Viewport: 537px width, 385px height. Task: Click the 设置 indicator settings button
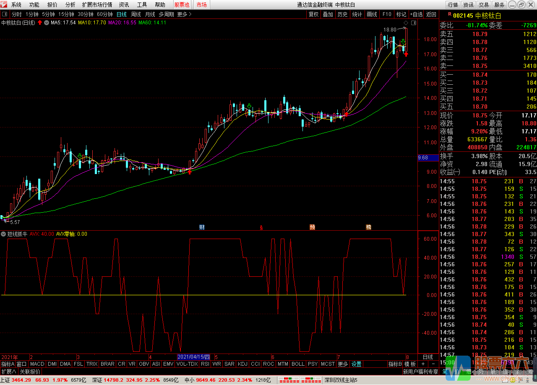click(x=357, y=364)
